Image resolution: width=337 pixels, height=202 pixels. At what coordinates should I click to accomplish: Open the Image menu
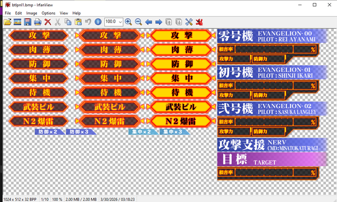[32, 13]
